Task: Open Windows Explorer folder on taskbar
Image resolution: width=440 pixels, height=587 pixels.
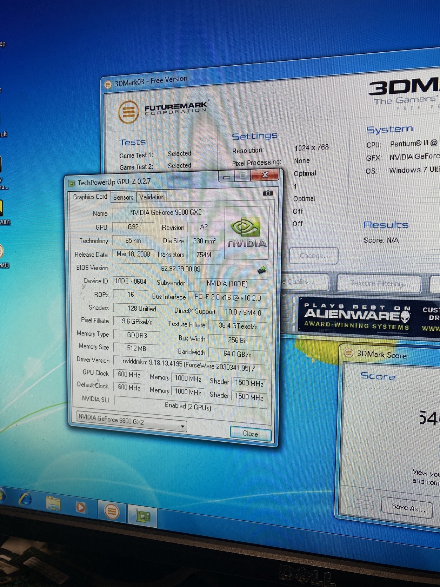Action: point(53,503)
